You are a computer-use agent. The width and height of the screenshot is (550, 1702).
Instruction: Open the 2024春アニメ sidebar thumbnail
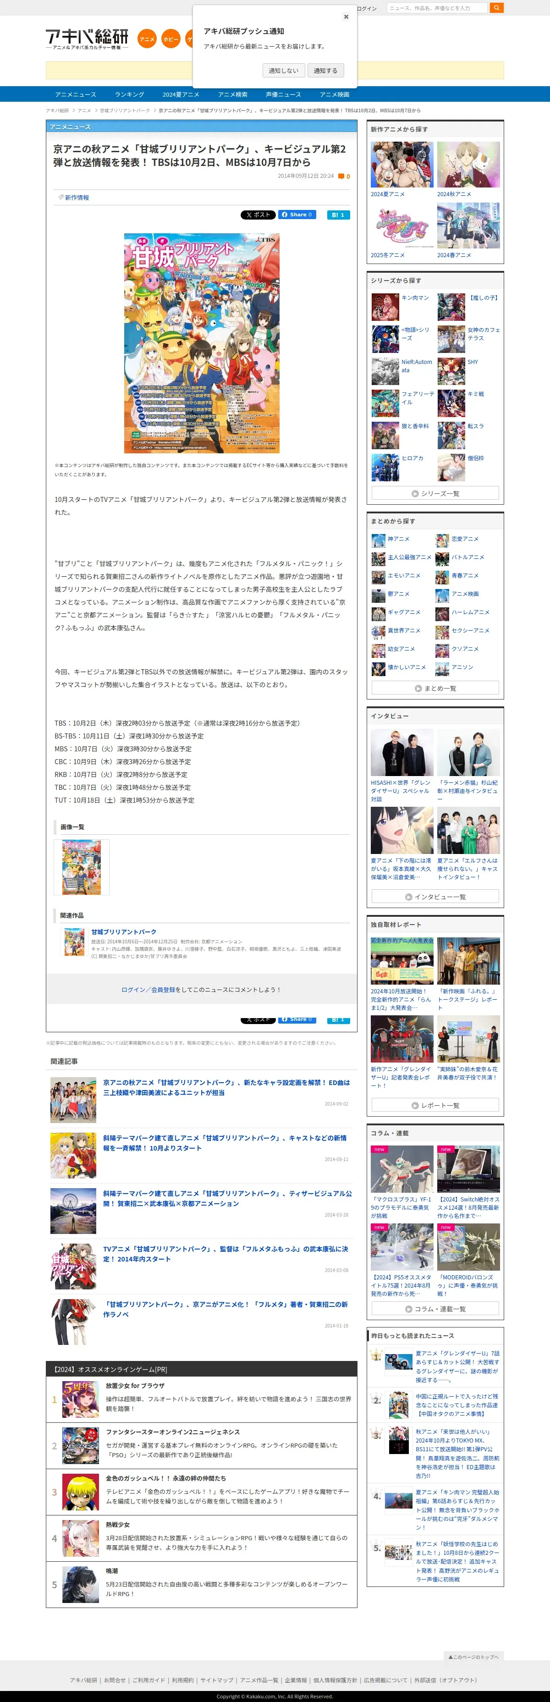[x=468, y=226]
